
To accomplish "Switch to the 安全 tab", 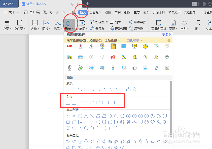I will [146, 12].
